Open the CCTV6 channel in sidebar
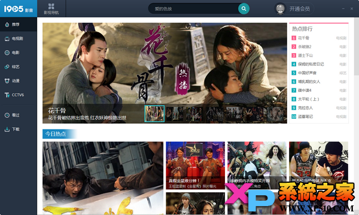This screenshot has width=359, height=215. (19, 95)
